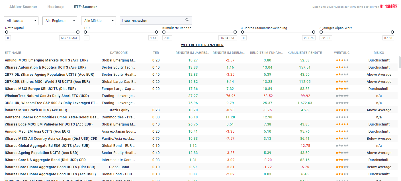Switch to the Heatmap tab
Viewport: 401px width, 181px height.
(55, 7)
